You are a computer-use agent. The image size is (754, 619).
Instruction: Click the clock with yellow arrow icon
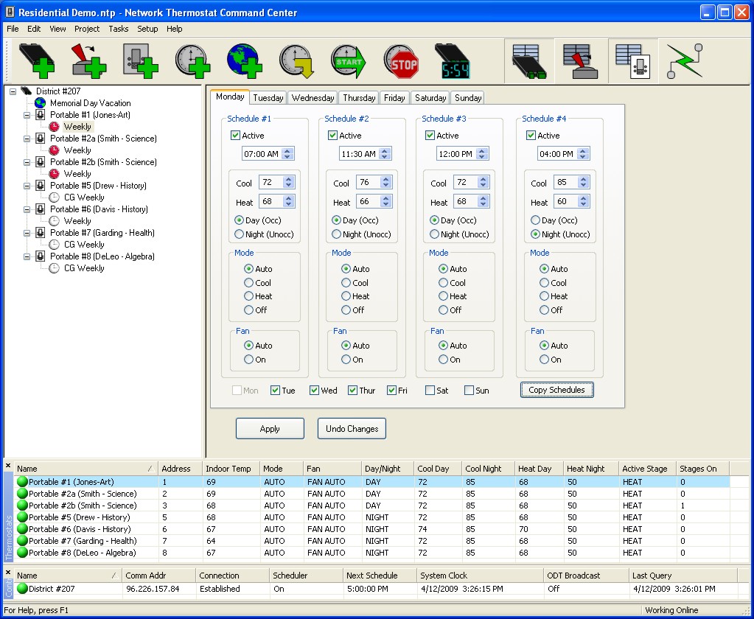click(x=296, y=62)
